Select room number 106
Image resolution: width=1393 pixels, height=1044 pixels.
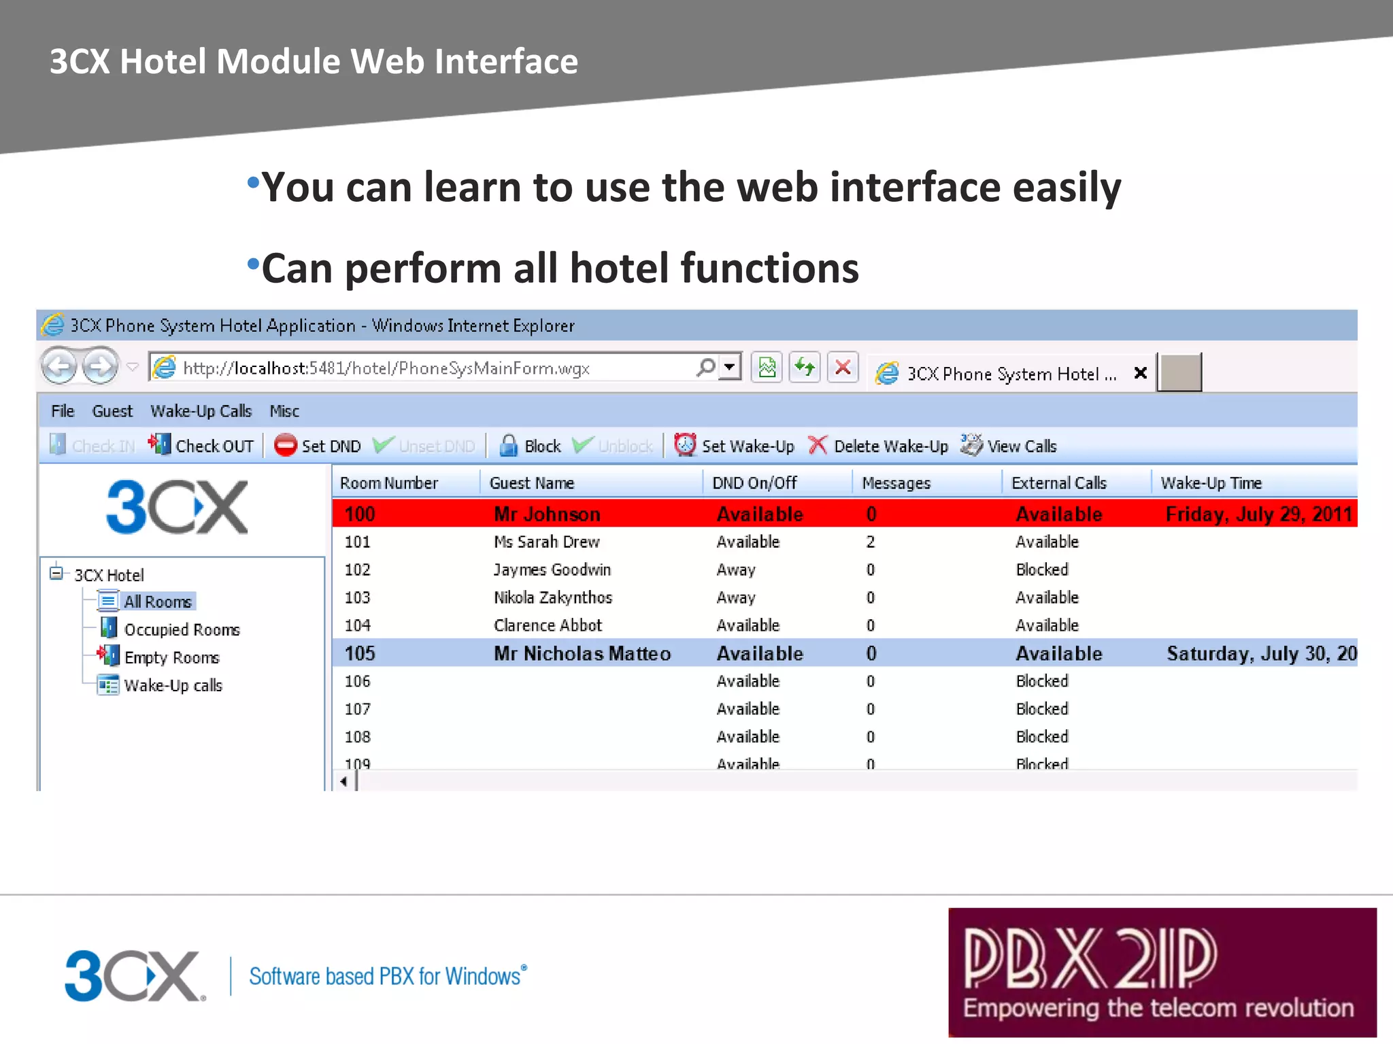click(x=358, y=681)
